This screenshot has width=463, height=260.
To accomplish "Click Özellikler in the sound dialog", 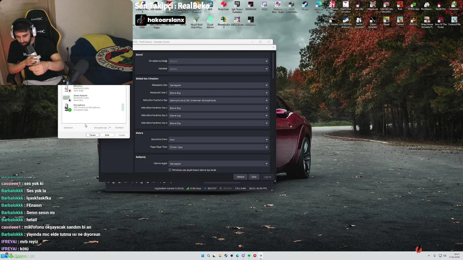I will click(119, 127).
